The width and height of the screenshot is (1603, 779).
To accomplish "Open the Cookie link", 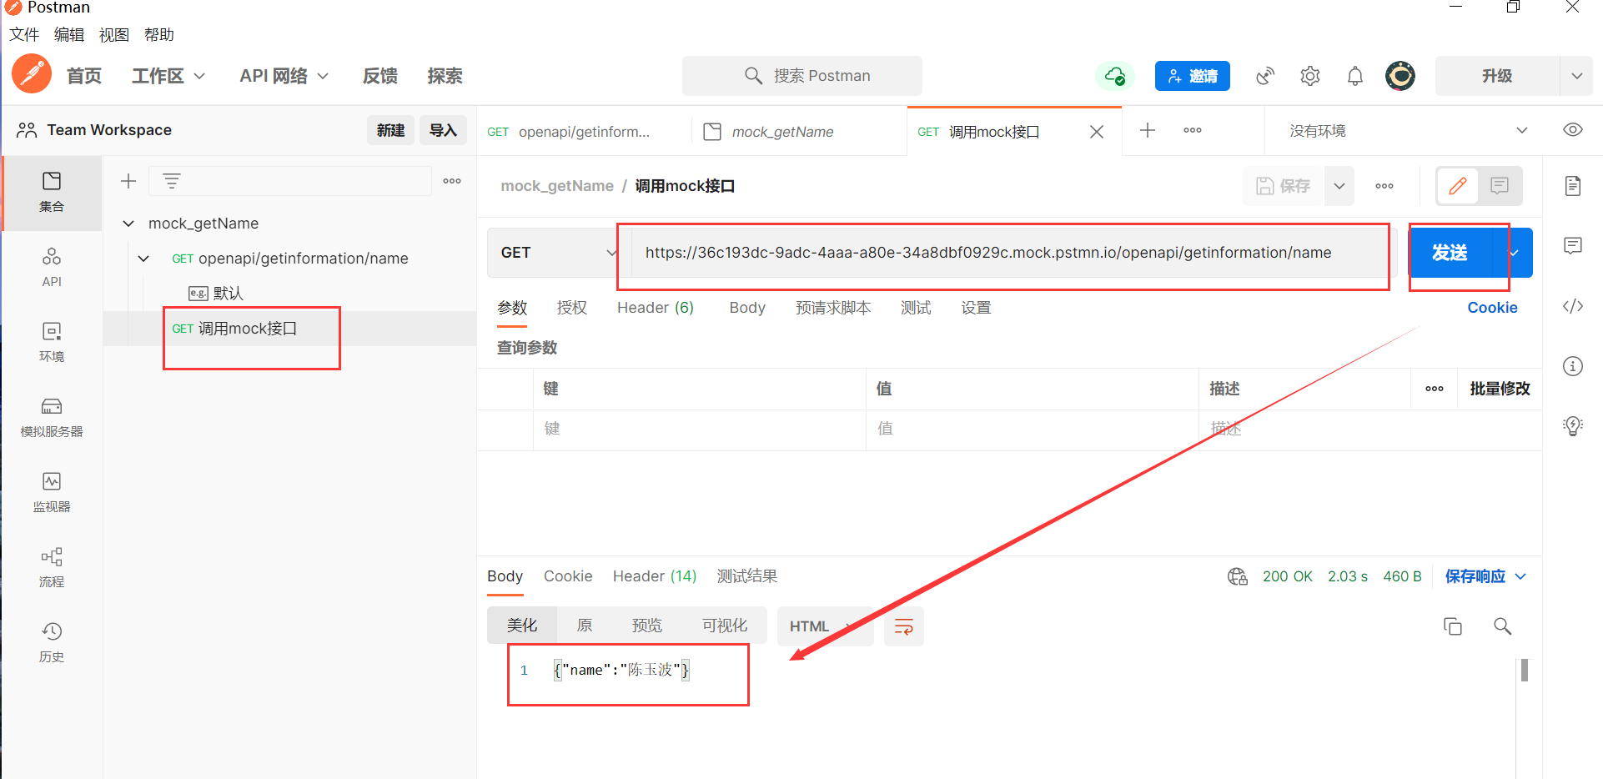I will click(1492, 308).
